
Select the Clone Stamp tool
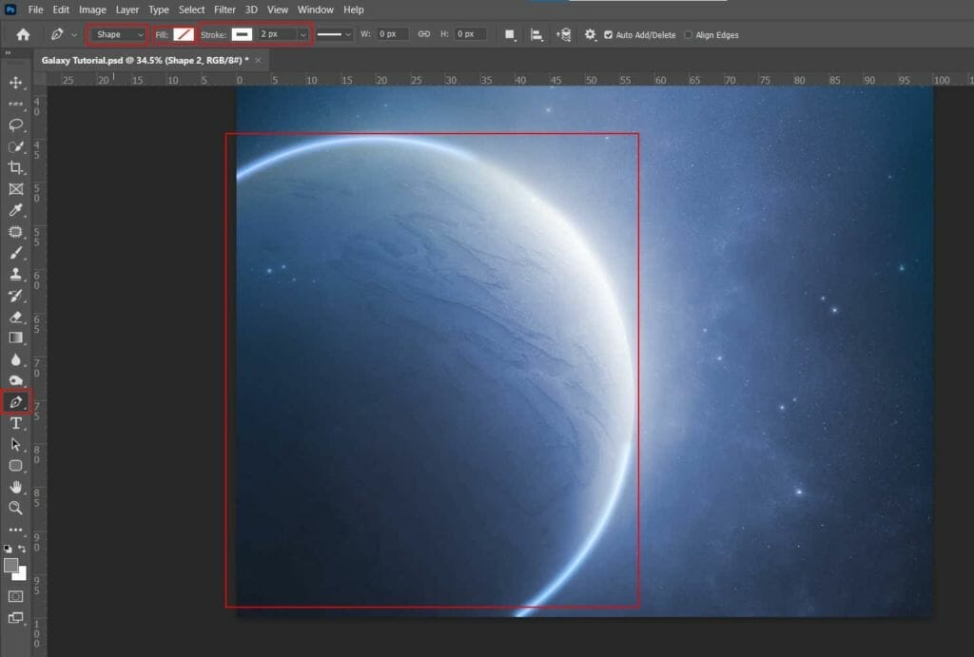(15, 274)
